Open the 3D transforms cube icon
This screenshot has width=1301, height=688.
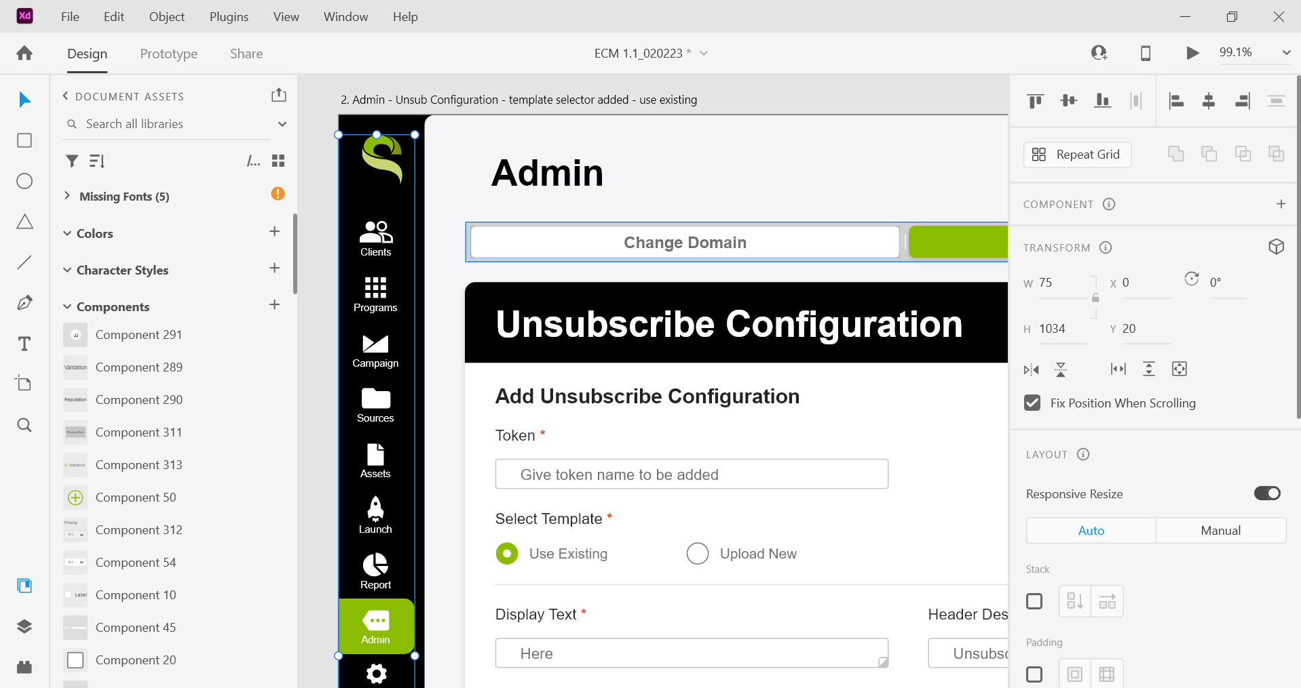(1276, 247)
